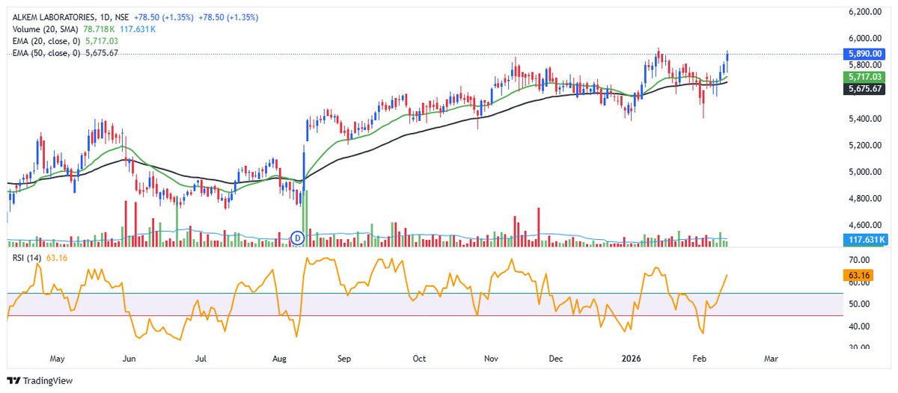Click the Sep label on time axis

click(344, 359)
